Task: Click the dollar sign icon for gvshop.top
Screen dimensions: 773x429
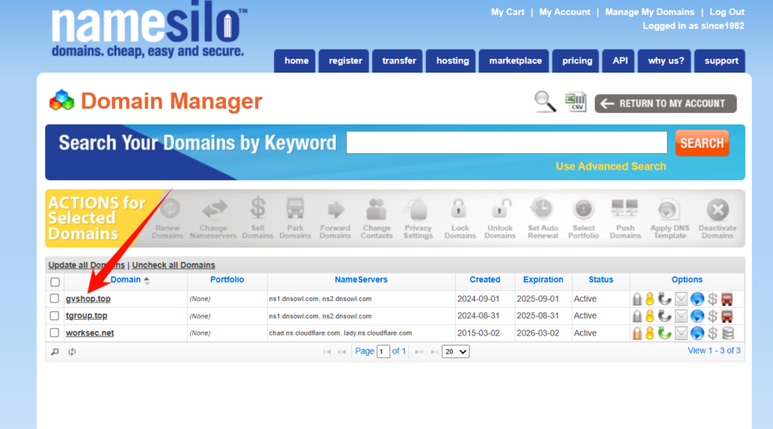Action: pyautogui.click(x=713, y=299)
